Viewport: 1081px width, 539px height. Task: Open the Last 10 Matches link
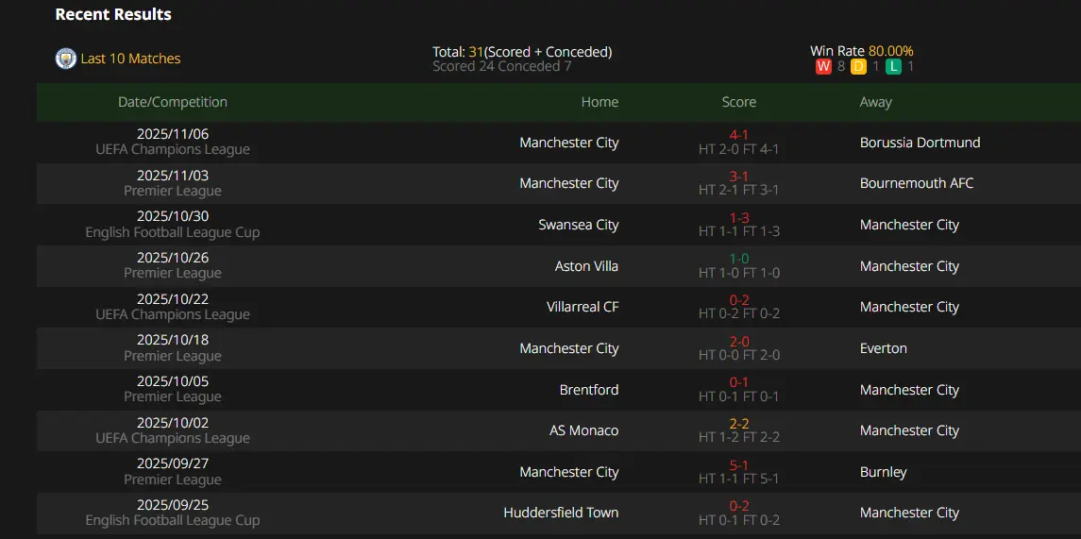130,59
